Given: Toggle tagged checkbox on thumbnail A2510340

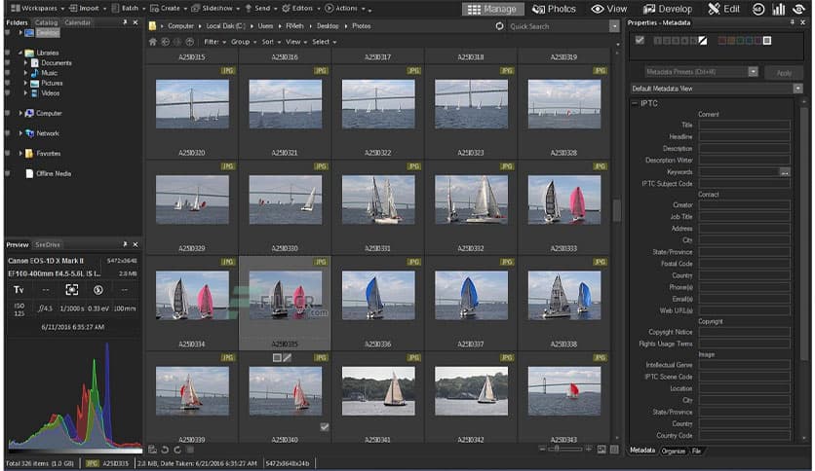Looking at the screenshot, I should (325, 427).
